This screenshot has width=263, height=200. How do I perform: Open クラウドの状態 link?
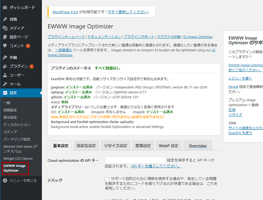coord(169,37)
